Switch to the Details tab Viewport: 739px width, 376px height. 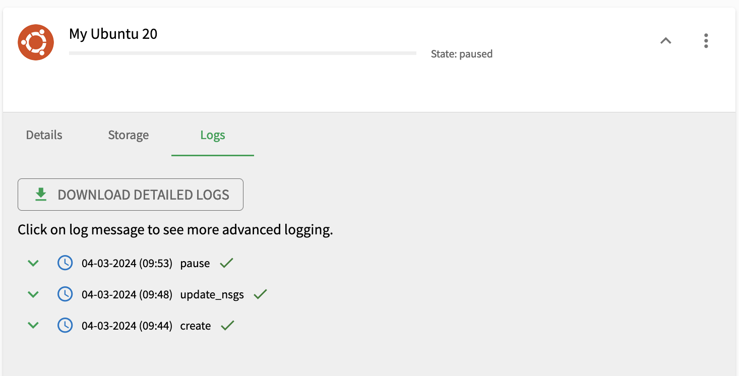(44, 135)
